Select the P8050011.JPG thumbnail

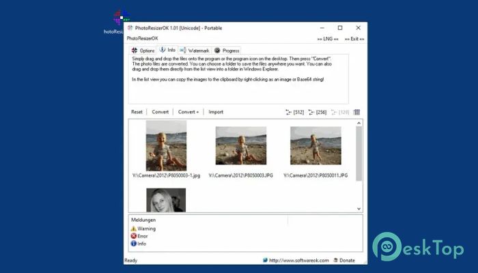[315, 145]
